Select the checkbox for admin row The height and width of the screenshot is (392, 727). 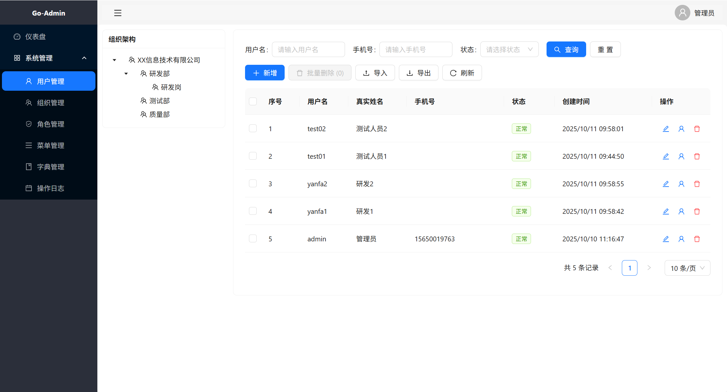click(x=253, y=239)
